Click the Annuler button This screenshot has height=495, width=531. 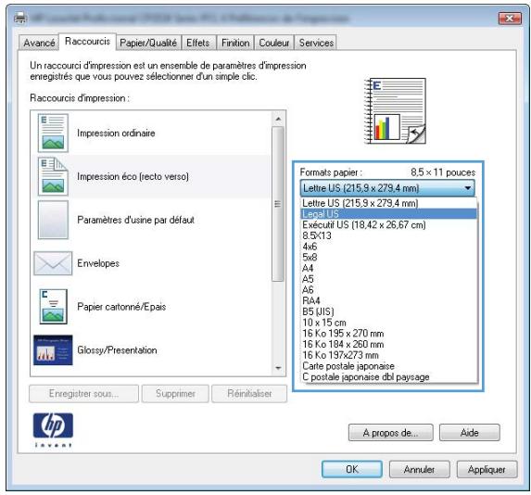pyautogui.click(x=419, y=469)
